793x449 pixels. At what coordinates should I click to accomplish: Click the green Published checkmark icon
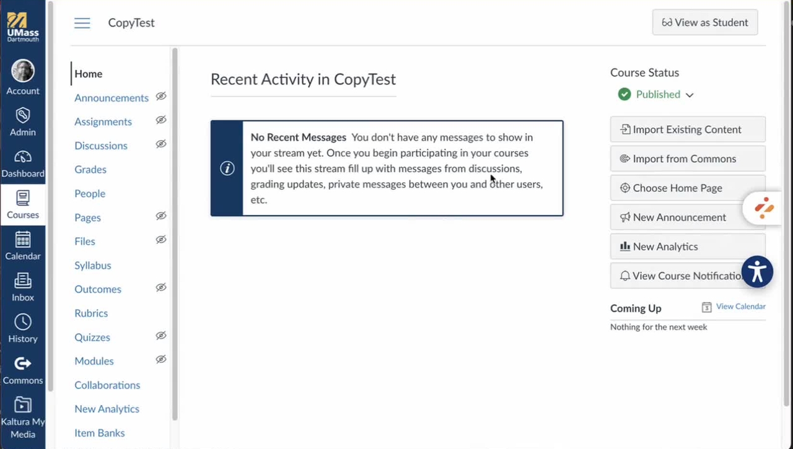click(624, 94)
